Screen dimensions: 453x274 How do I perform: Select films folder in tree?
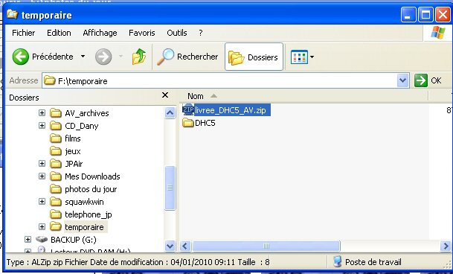tap(72, 138)
